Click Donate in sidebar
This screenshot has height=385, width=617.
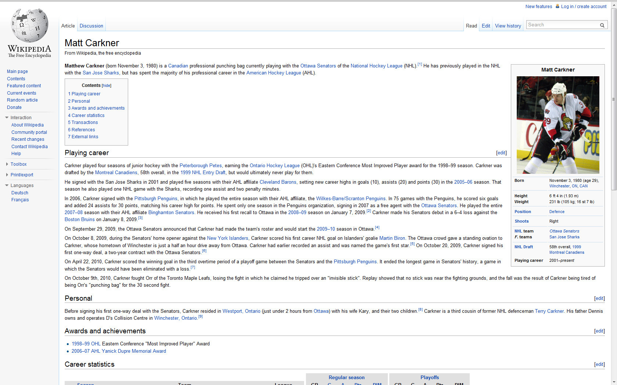(14, 107)
